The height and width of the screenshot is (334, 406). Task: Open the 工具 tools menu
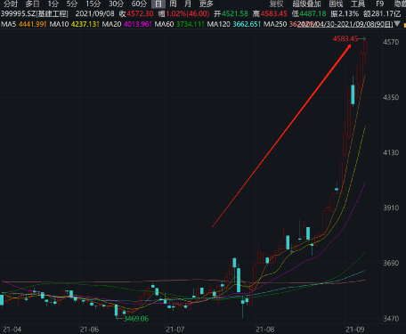pyautogui.click(x=358, y=4)
